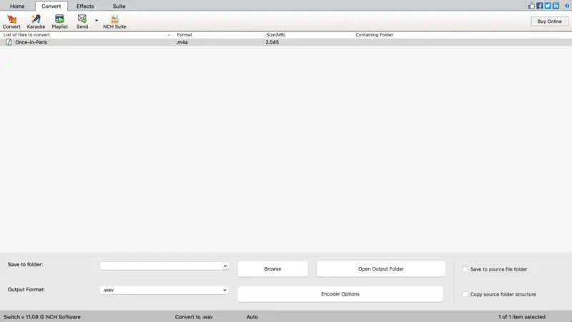Enable Copy source folder structure
The width and height of the screenshot is (572, 322).
(x=465, y=294)
